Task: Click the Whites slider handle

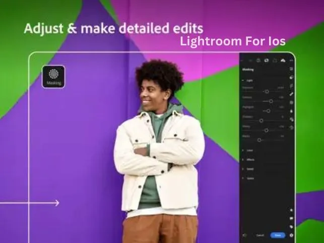Action: click(x=267, y=130)
